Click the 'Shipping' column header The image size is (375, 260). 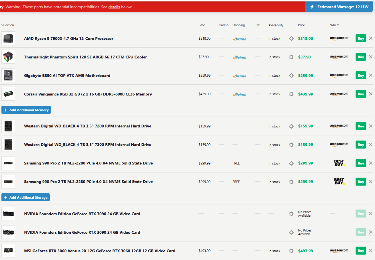(238, 25)
